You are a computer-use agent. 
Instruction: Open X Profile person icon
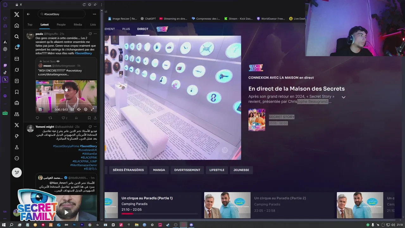click(17, 147)
